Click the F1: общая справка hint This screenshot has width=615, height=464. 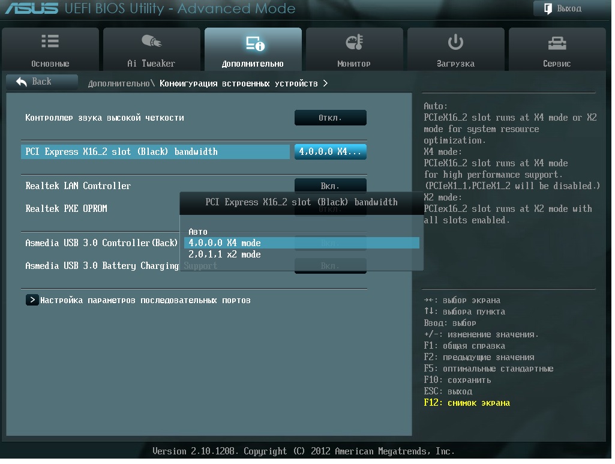464,346
